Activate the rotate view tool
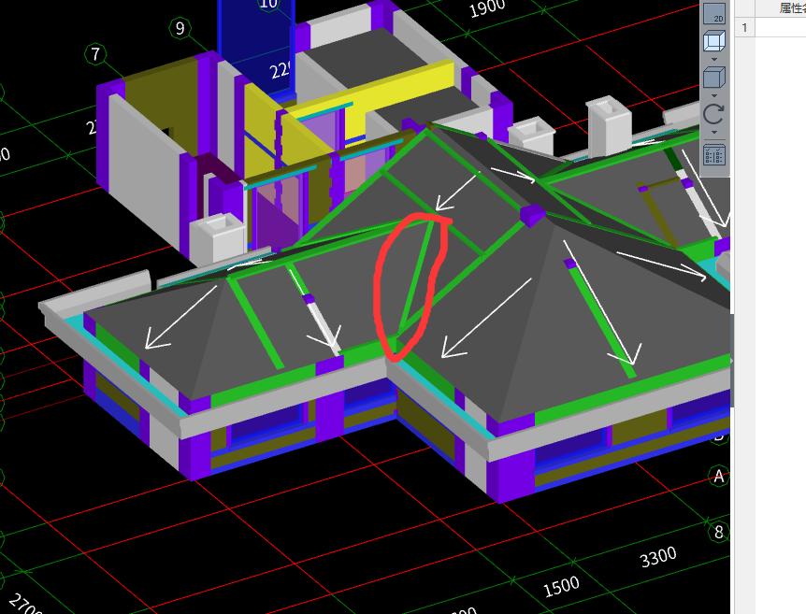806x614 pixels. coord(713,114)
